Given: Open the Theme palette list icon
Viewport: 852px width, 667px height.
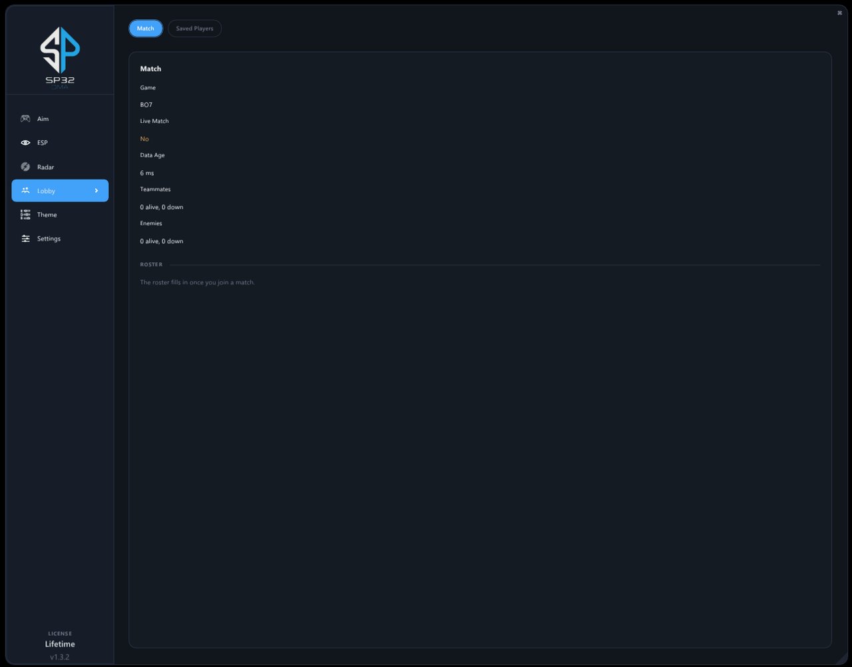Looking at the screenshot, I should [x=25, y=214].
